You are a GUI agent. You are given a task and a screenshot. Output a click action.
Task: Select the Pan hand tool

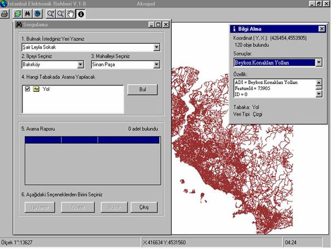[x=71, y=13]
